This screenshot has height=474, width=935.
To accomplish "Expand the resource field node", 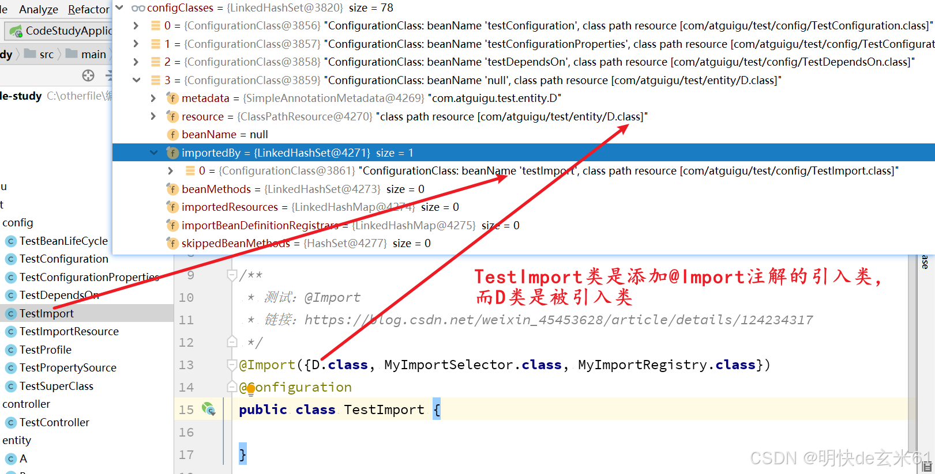I will (x=153, y=116).
